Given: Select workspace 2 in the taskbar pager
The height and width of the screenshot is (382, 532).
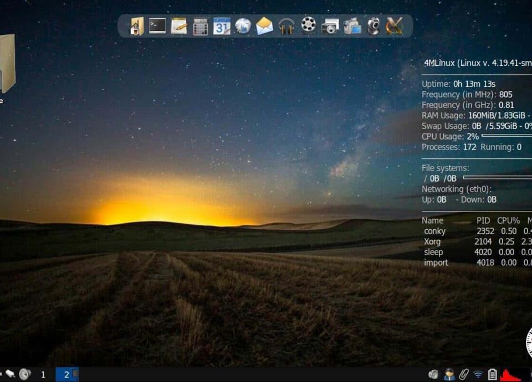Looking at the screenshot, I should tap(66, 375).
